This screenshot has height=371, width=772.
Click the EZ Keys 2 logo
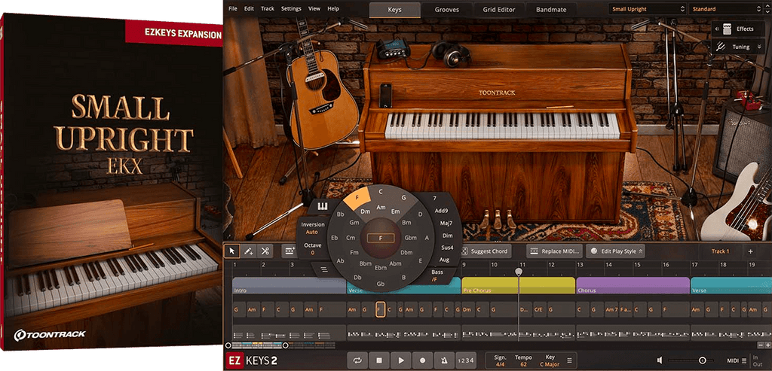tap(250, 361)
